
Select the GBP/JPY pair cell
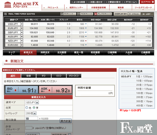pos(13,32)
